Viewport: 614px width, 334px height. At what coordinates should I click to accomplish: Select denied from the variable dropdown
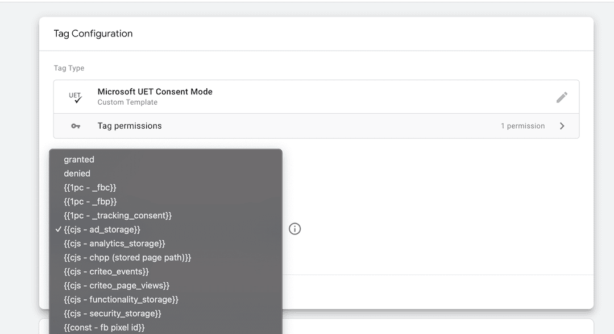tap(77, 173)
